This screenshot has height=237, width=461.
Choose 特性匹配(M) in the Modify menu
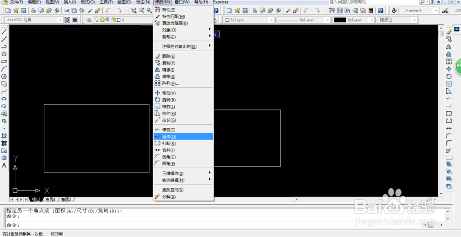click(x=183, y=17)
